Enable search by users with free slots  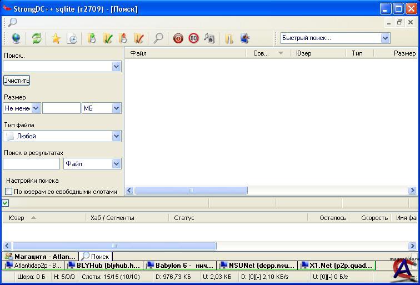point(8,192)
